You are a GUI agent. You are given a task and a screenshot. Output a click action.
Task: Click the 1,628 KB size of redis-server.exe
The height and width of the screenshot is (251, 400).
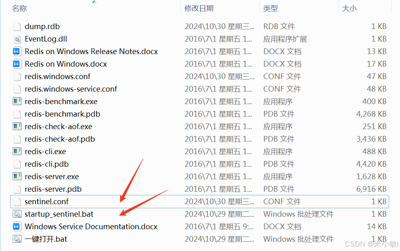click(371, 176)
